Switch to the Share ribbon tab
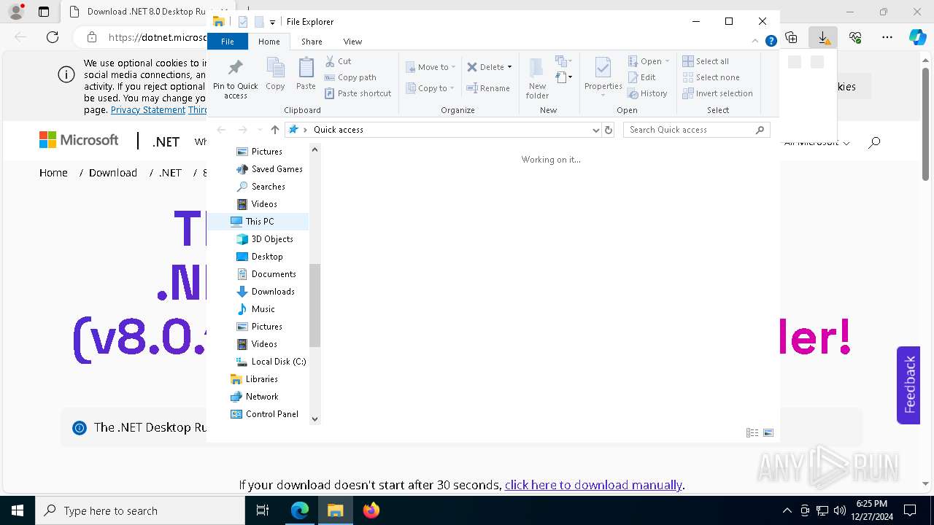The image size is (934, 525). point(312,42)
